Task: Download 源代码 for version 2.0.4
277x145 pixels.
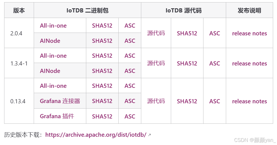Action: click(156, 33)
